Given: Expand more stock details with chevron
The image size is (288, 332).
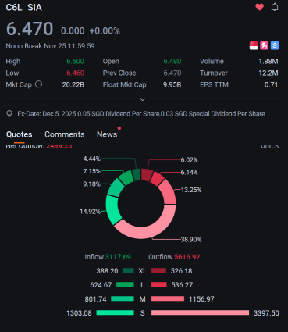Looking at the screenshot, I should (x=143, y=99).
